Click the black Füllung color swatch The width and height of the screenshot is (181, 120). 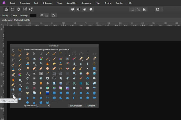pos(33,15)
